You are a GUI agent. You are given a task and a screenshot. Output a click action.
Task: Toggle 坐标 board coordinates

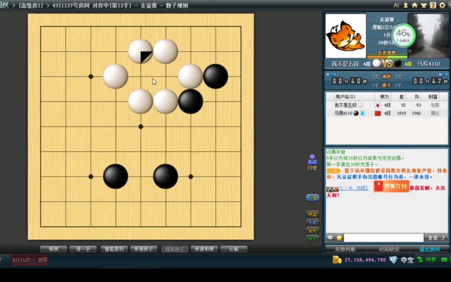tap(312, 230)
